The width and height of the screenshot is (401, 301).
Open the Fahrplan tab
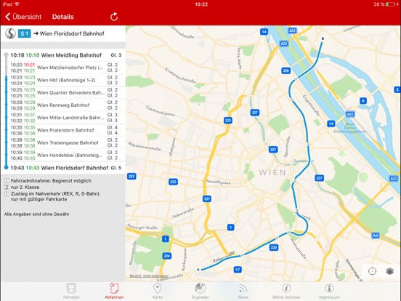[71, 291]
